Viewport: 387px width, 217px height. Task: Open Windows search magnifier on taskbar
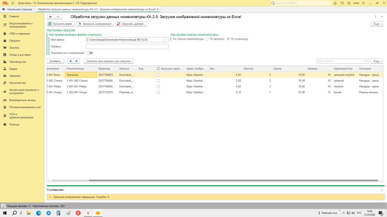[15, 213]
